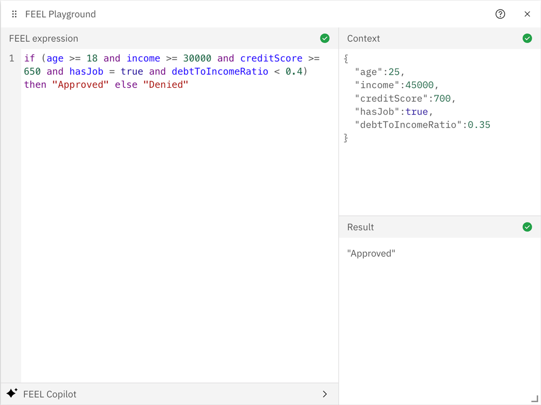Click line number 1 in the expression editor
Image resolution: width=541 pixels, height=405 pixels.
(12, 58)
